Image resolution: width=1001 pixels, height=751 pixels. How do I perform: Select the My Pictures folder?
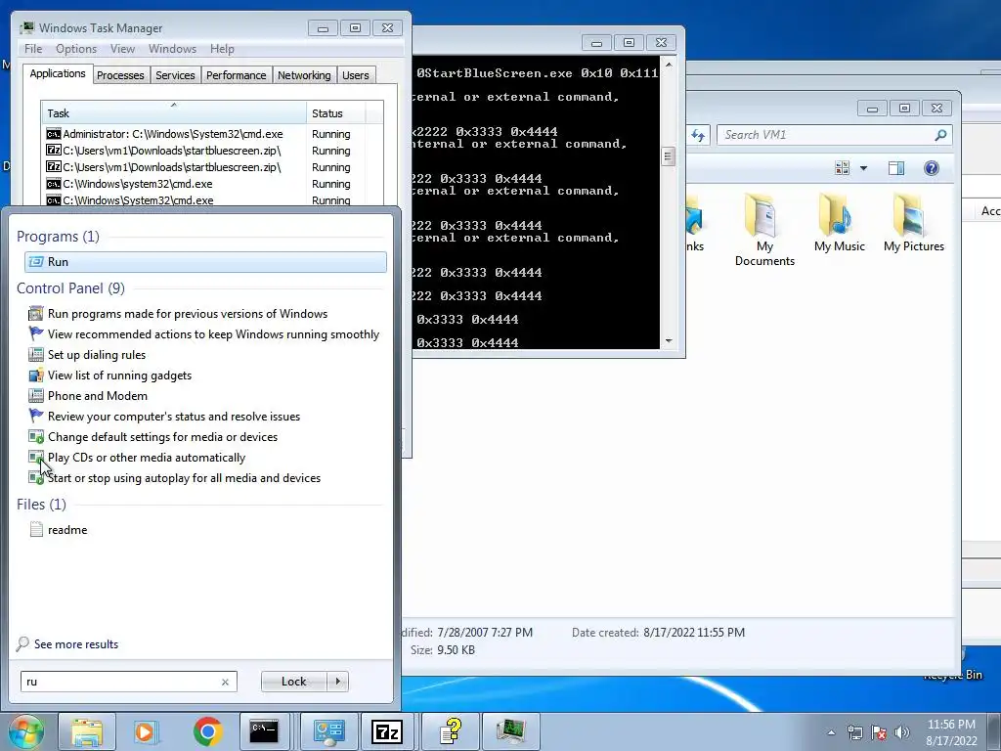914,223
